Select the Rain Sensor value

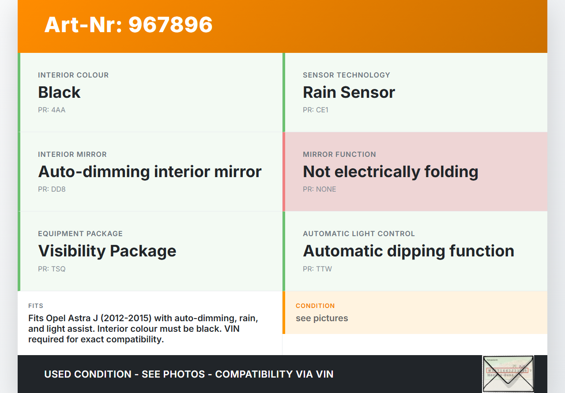(x=349, y=93)
